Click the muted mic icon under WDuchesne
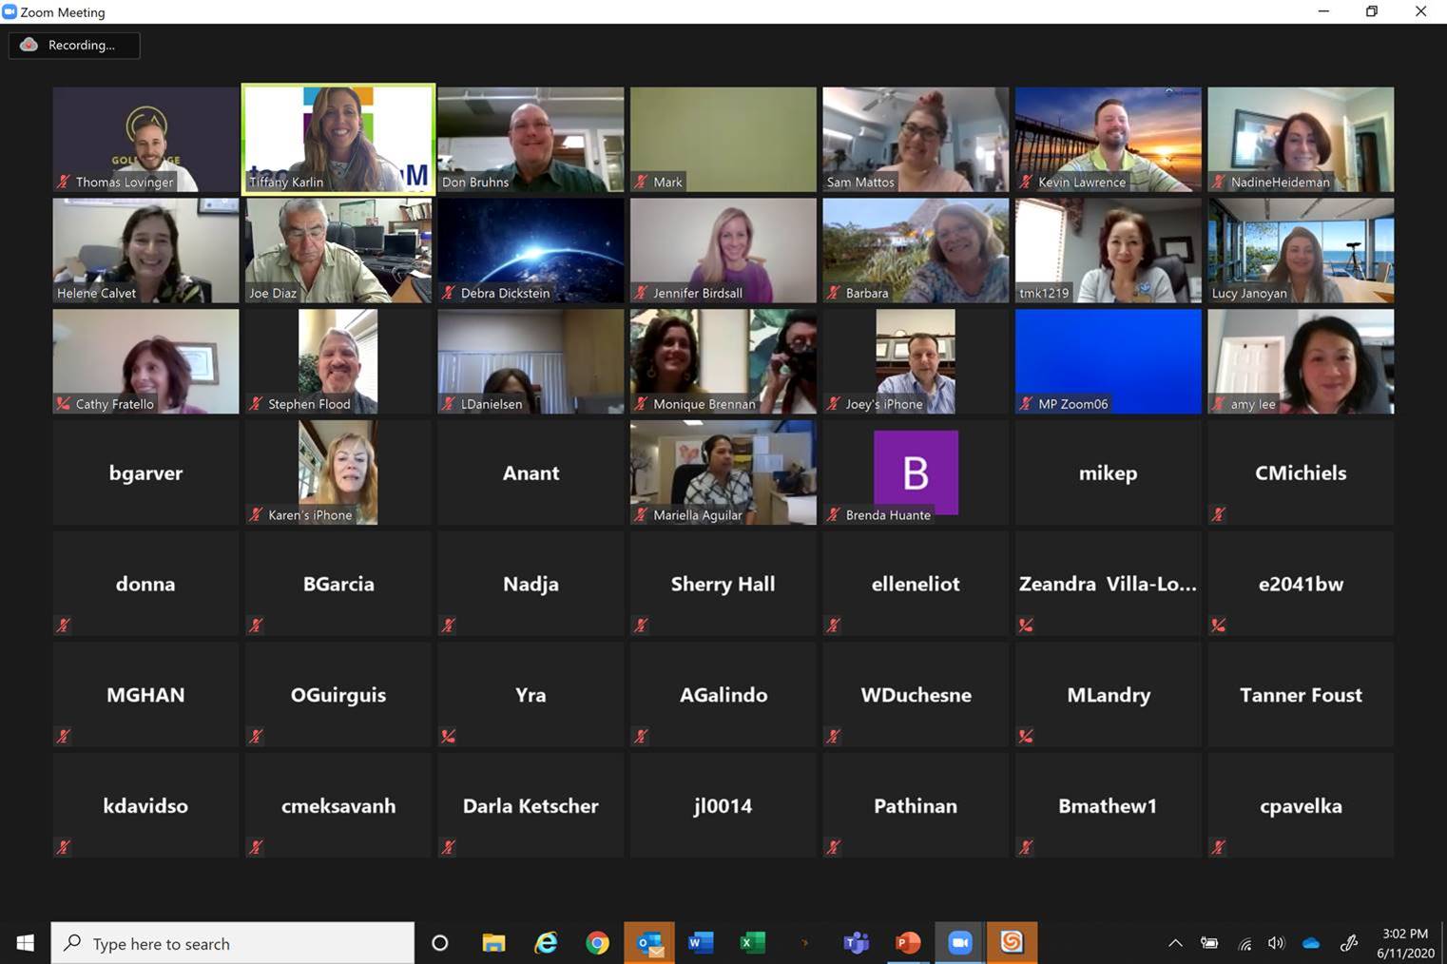This screenshot has width=1447, height=964. pos(834,736)
